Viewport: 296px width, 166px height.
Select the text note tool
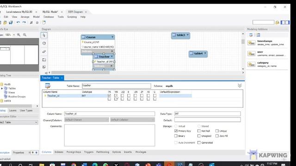(x=44, y=67)
